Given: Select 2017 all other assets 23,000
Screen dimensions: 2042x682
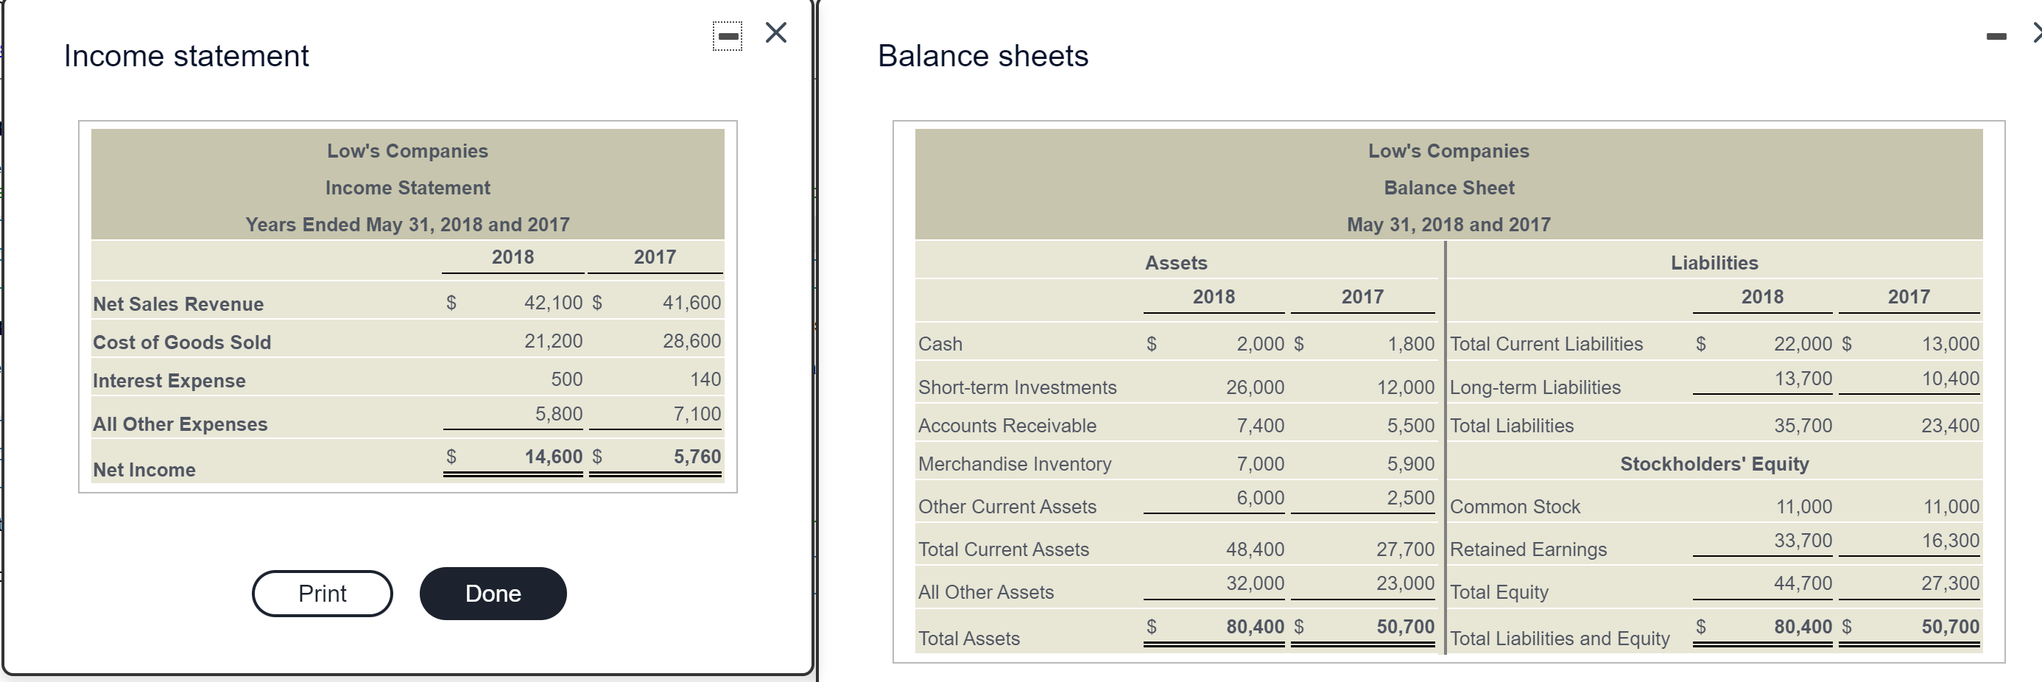Looking at the screenshot, I should tap(1406, 583).
